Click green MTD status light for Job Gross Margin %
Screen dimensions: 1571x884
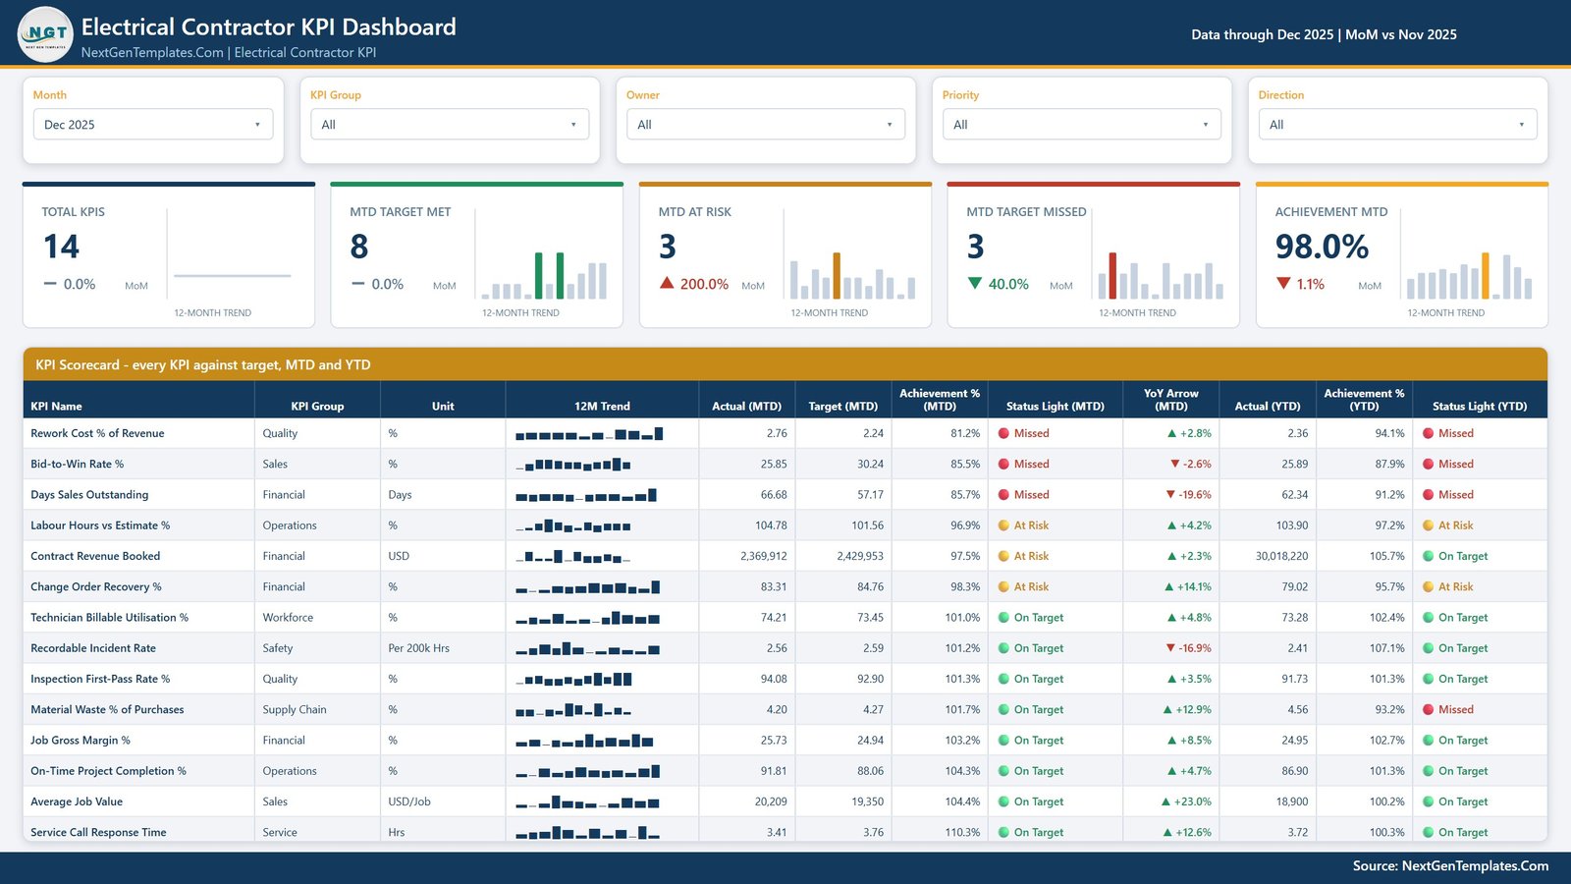point(1004,740)
